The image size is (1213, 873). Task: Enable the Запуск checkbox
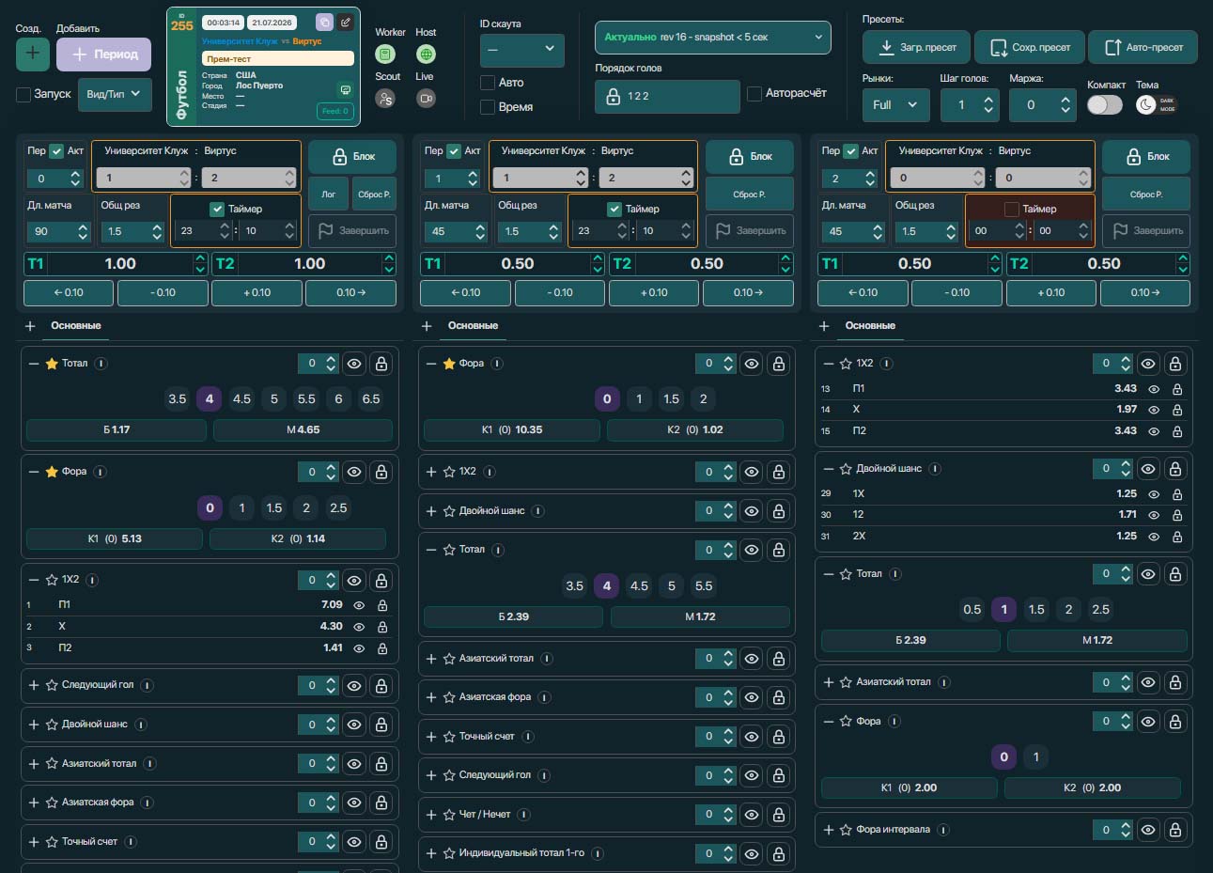pyautogui.click(x=23, y=94)
